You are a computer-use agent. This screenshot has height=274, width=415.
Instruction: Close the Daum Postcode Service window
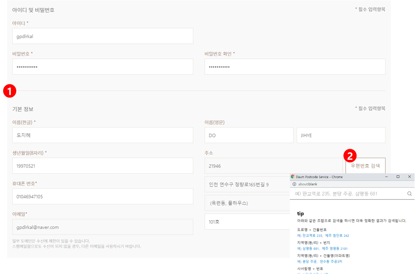pyautogui.click(x=409, y=177)
